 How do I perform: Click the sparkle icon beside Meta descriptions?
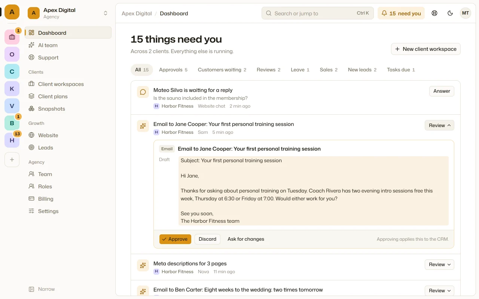(x=143, y=265)
